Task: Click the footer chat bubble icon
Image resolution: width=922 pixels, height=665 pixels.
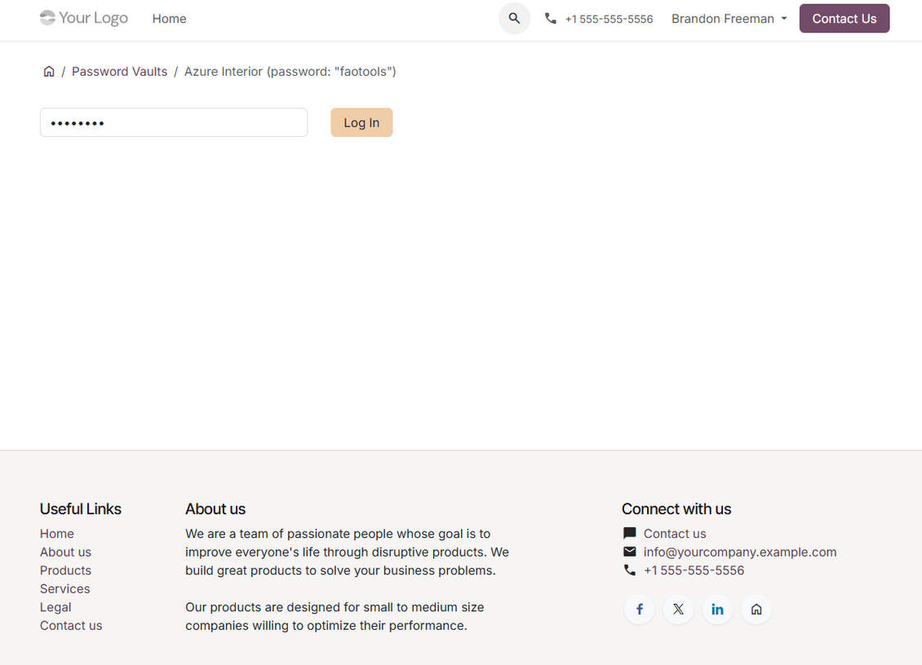Action: (x=629, y=533)
